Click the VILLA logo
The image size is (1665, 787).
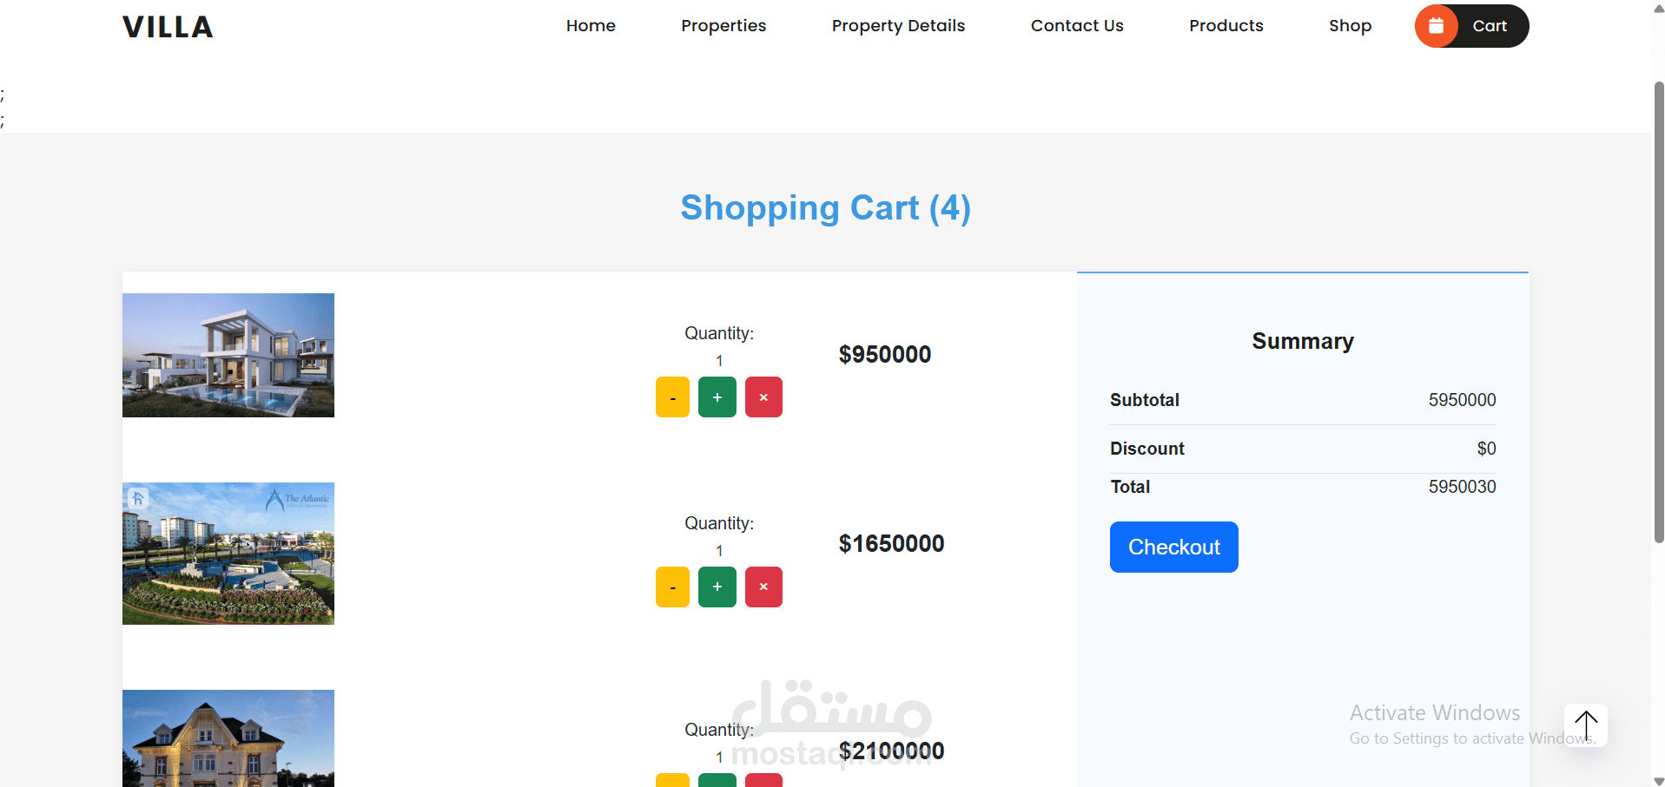point(168,27)
